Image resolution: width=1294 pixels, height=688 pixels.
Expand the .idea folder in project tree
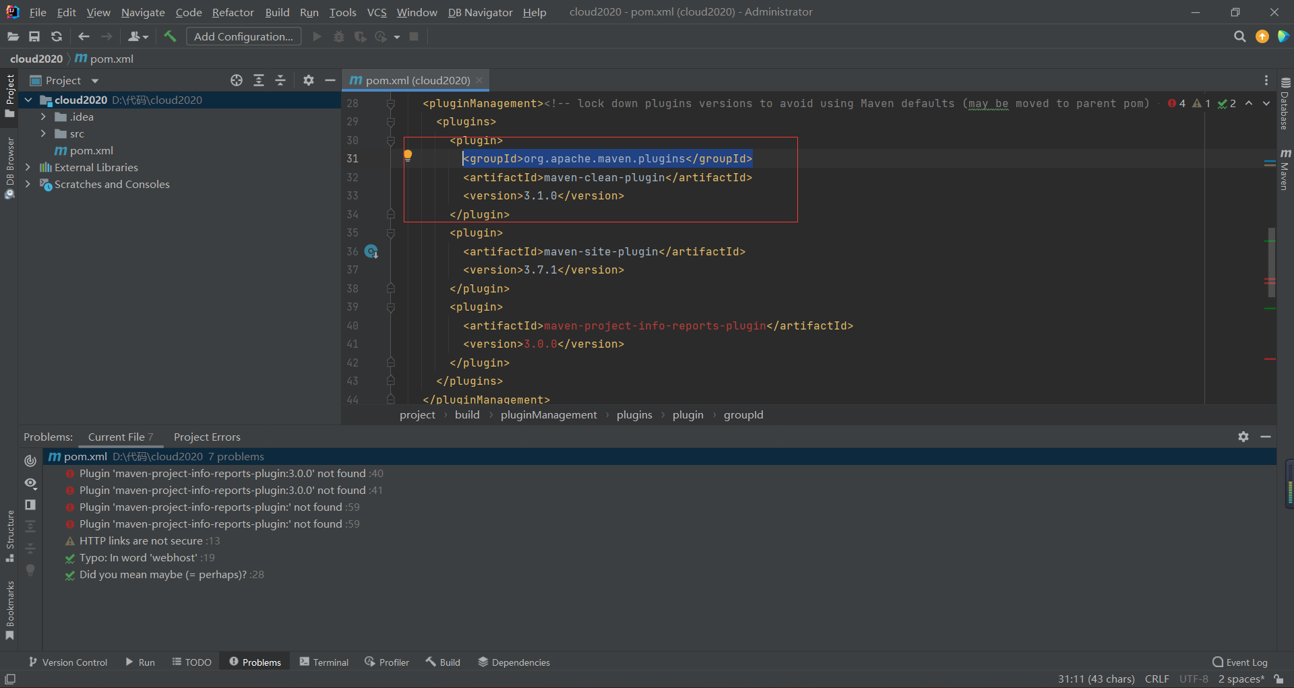43,117
